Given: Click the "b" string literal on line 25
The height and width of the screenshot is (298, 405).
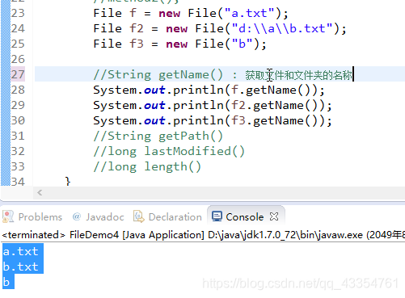Looking at the screenshot, I should [242, 44].
